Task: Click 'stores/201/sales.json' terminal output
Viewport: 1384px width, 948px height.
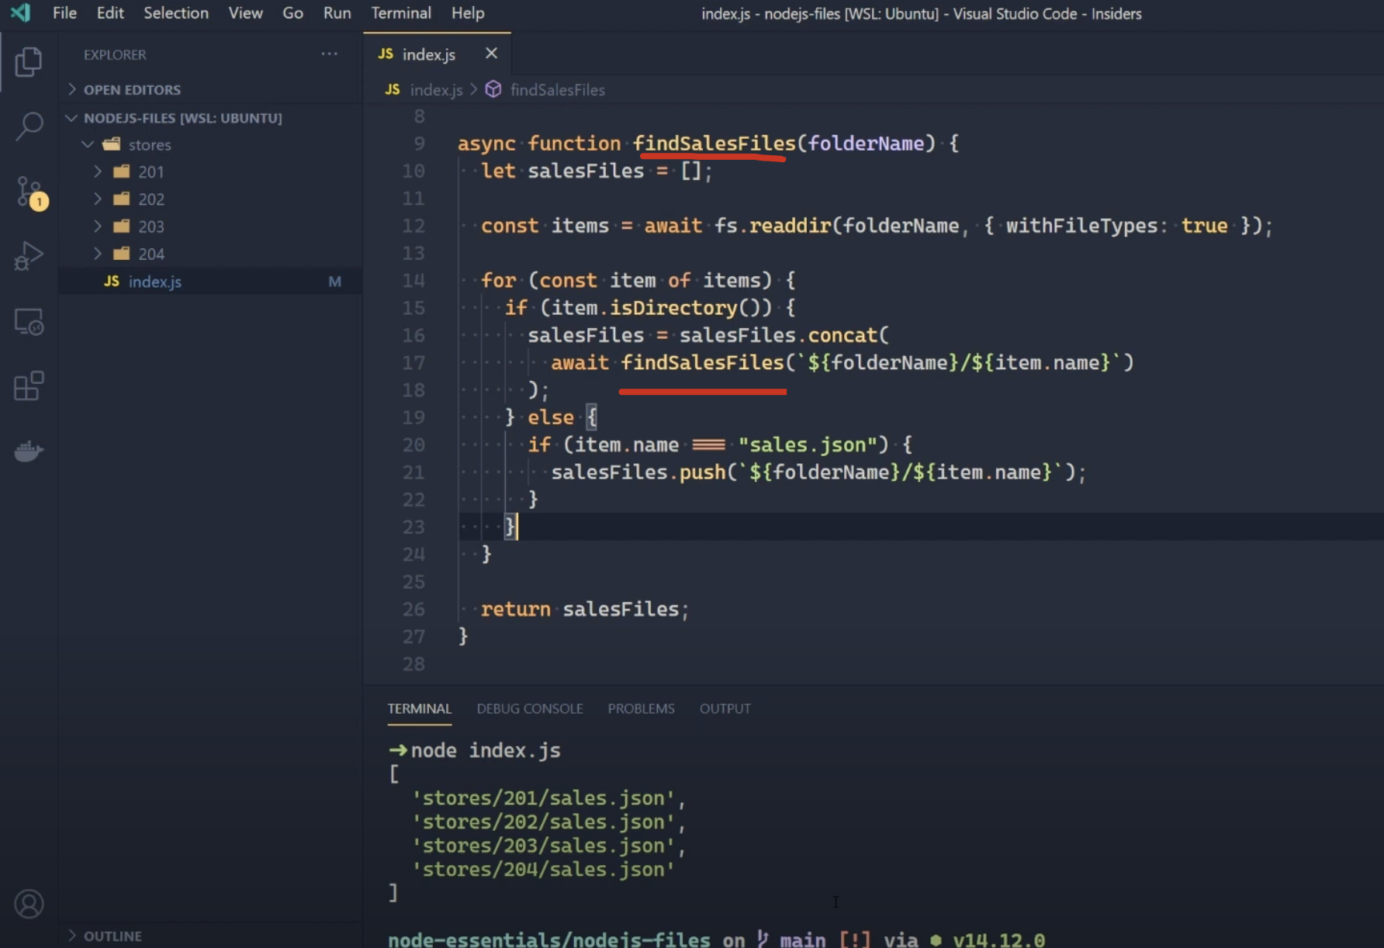Action: pos(543,798)
